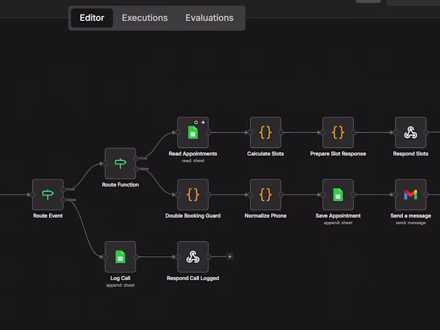Click the Double Booking Guard input connector
This screenshot has height=330, width=440.
point(177,195)
